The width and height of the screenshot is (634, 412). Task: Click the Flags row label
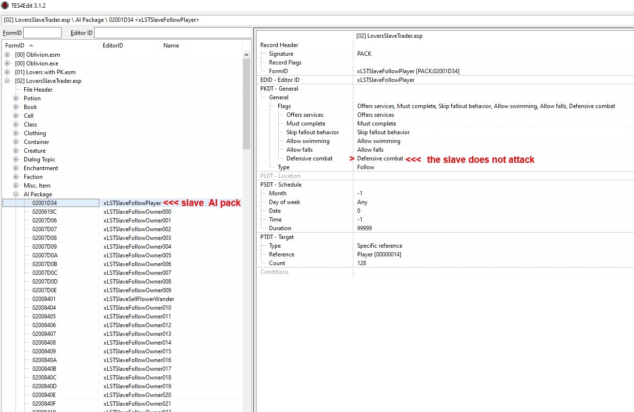(x=284, y=106)
